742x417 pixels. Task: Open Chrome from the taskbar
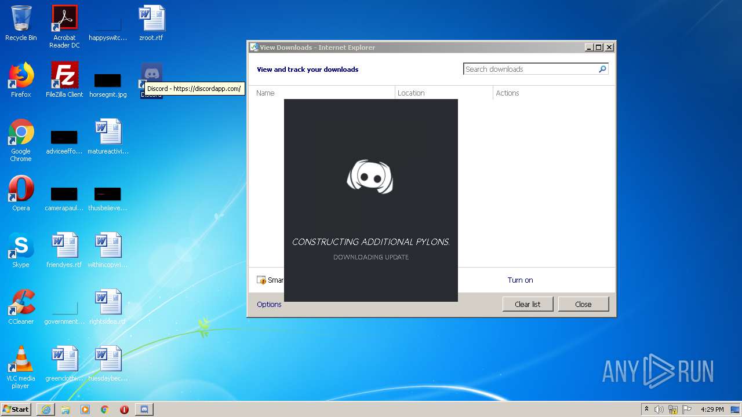pyautogui.click(x=105, y=409)
